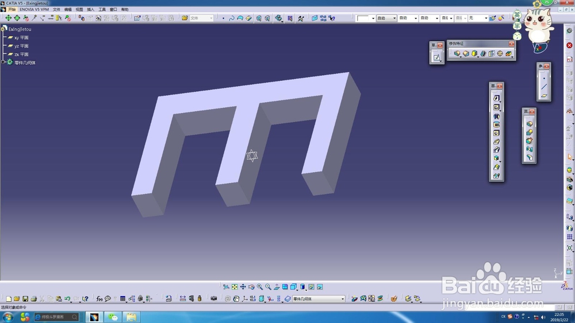The height and width of the screenshot is (323, 575).
Task: Open the Sketcher tool in small floating toolbar
Action: pos(437,57)
